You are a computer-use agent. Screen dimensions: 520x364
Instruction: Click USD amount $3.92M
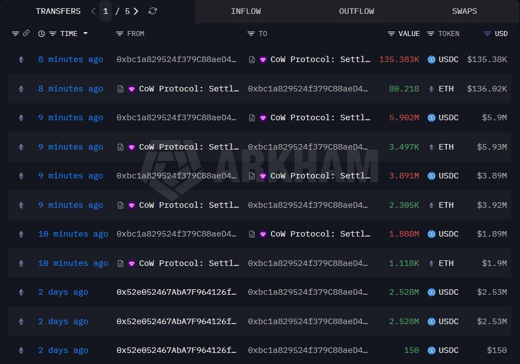click(x=492, y=205)
